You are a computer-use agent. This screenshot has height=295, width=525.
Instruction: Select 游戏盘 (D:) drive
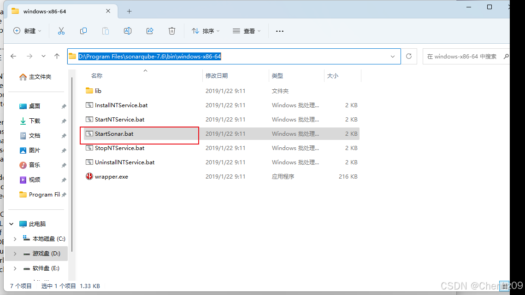pyautogui.click(x=42, y=254)
